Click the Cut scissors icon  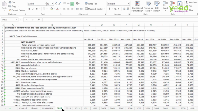coord(10,2)
